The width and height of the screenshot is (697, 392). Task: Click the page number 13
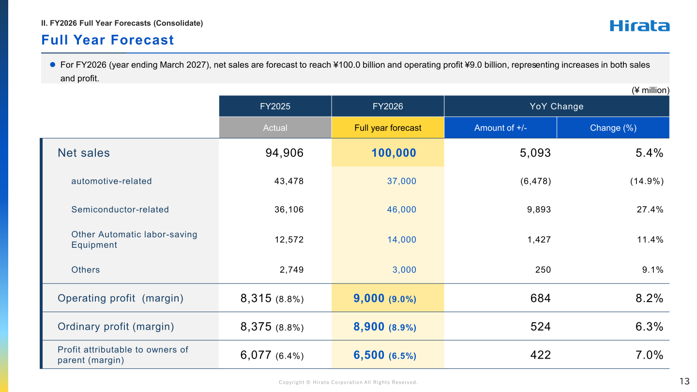click(x=684, y=381)
